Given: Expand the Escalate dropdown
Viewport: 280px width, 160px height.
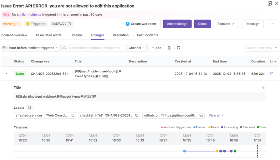Looking at the screenshot, I should pyautogui.click(x=225, y=24).
